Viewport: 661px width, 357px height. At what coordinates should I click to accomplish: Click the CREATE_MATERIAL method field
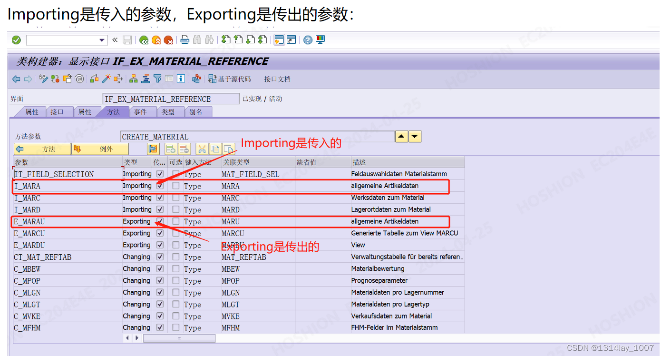coord(257,137)
